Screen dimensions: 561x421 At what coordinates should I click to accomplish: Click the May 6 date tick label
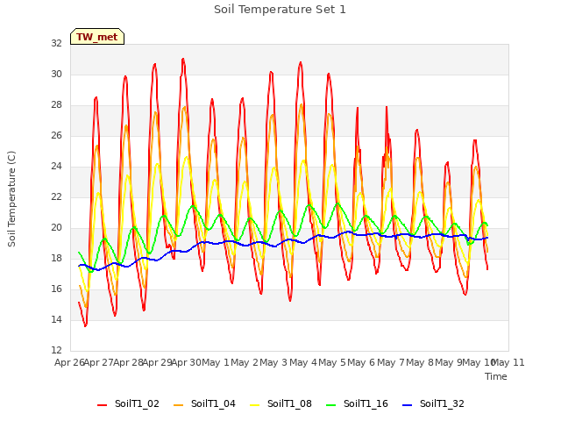coord(361,362)
